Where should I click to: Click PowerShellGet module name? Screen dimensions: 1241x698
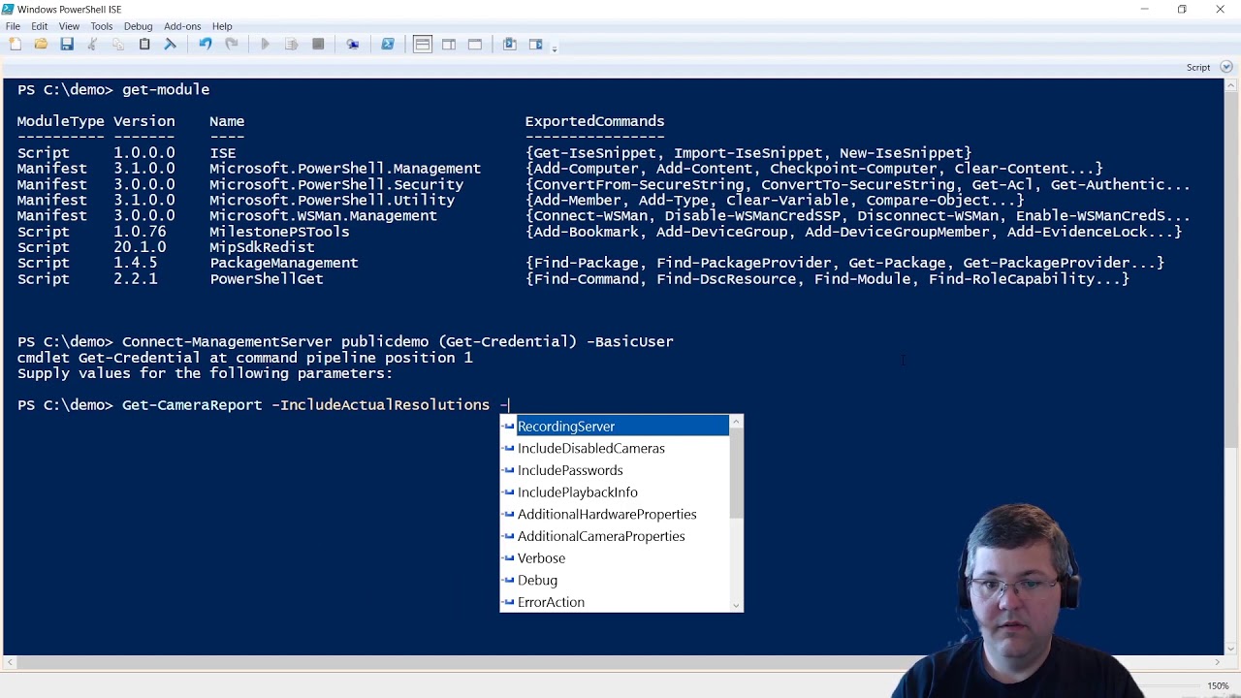267,279
